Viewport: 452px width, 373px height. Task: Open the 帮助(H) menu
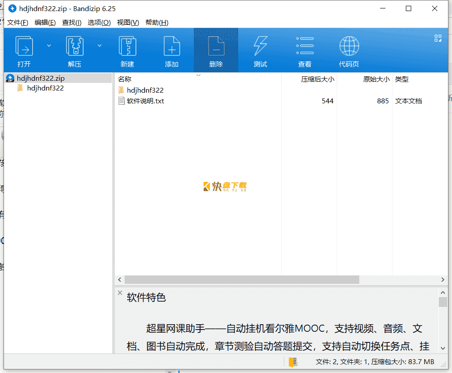[x=157, y=23]
